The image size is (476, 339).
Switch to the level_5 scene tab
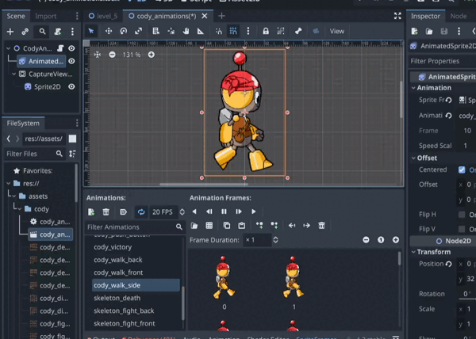(102, 15)
